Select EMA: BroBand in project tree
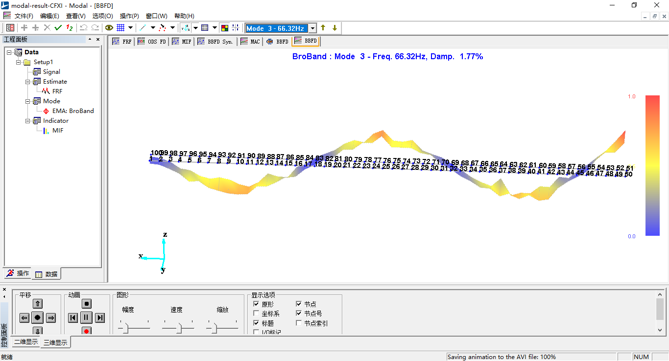 [x=72, y=111]
